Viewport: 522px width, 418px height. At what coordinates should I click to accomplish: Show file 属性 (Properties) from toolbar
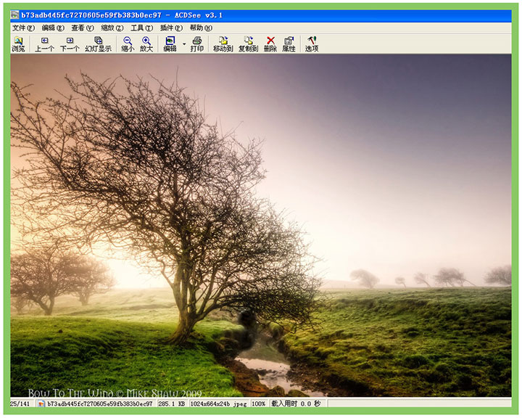(289, 44)
